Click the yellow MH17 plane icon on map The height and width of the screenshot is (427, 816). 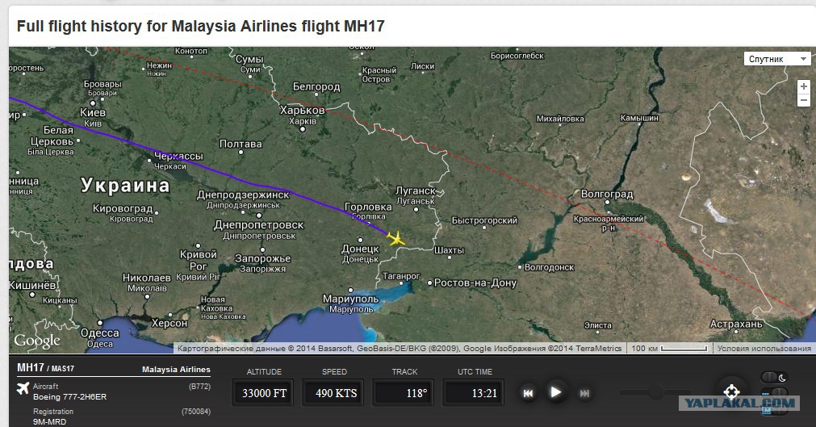click(396, 238)
